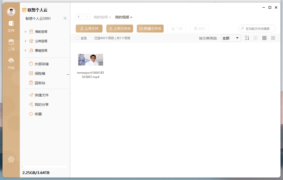Go to 我的空间 in the breadcrumb
The width and height of the screenshot is (283, 180).
101,17
